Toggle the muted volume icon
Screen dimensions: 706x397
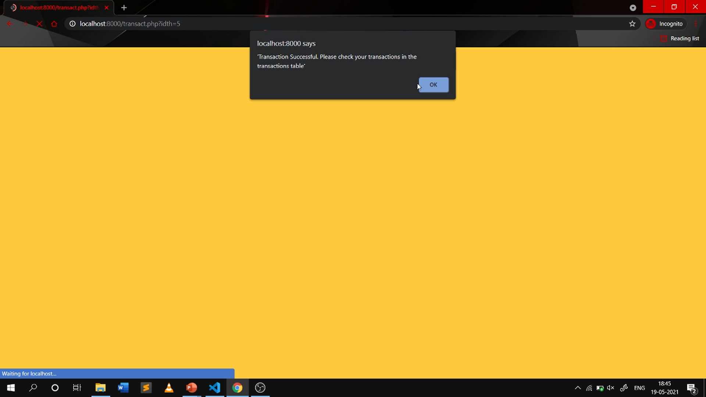click(x=611, y=388)
